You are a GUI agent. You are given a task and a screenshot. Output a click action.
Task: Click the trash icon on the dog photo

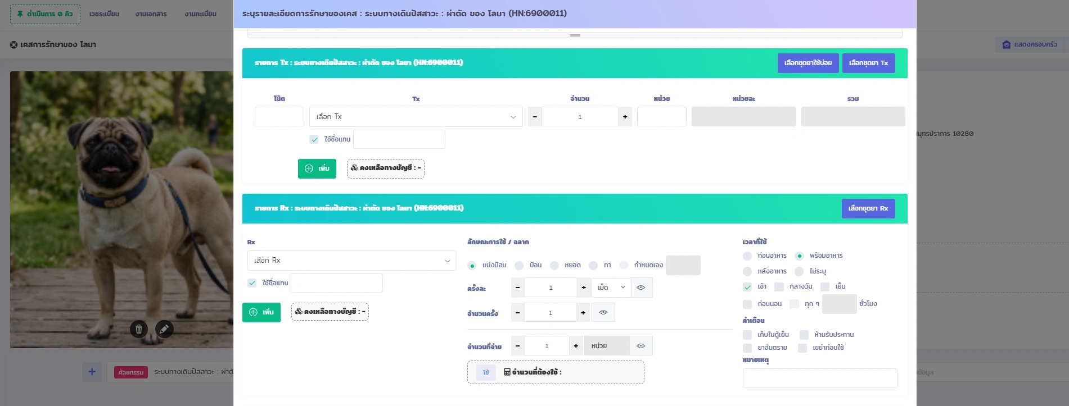click(x=139, y=329)
